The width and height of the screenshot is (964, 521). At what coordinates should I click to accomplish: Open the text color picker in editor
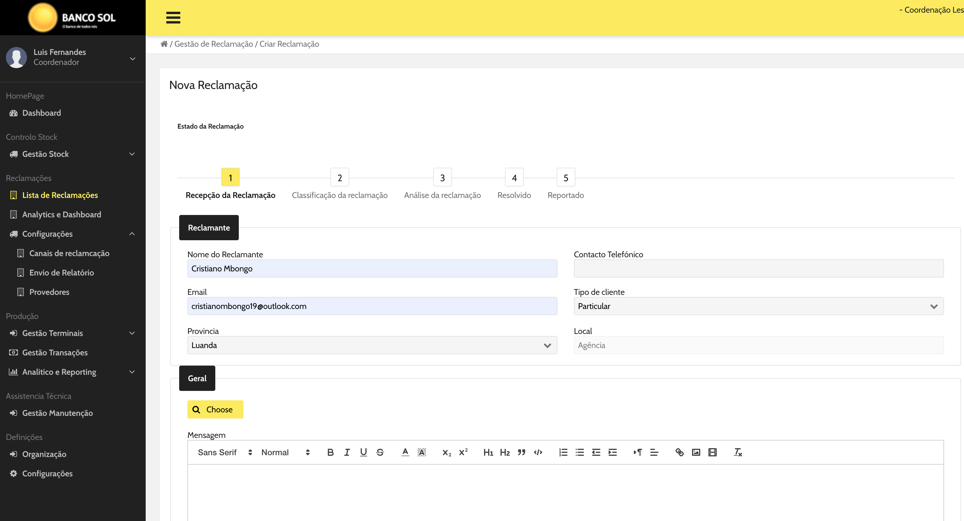405,452
